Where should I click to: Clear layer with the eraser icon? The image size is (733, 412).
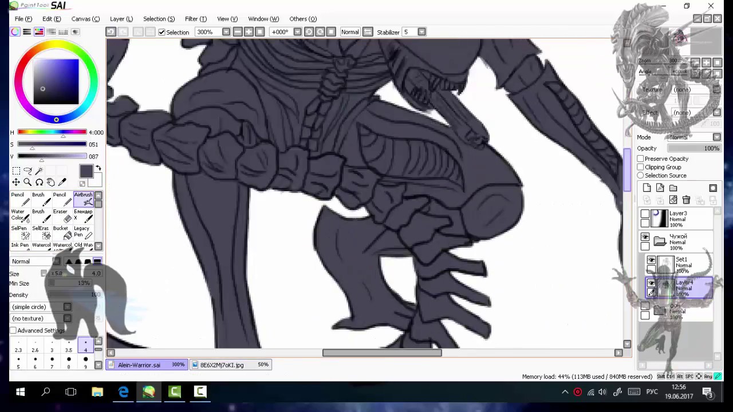pos(673,200)
